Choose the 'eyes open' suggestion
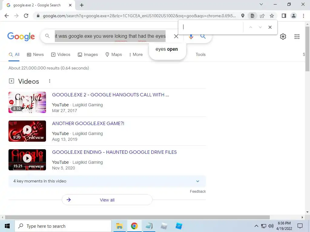 (x=167, y=49)
